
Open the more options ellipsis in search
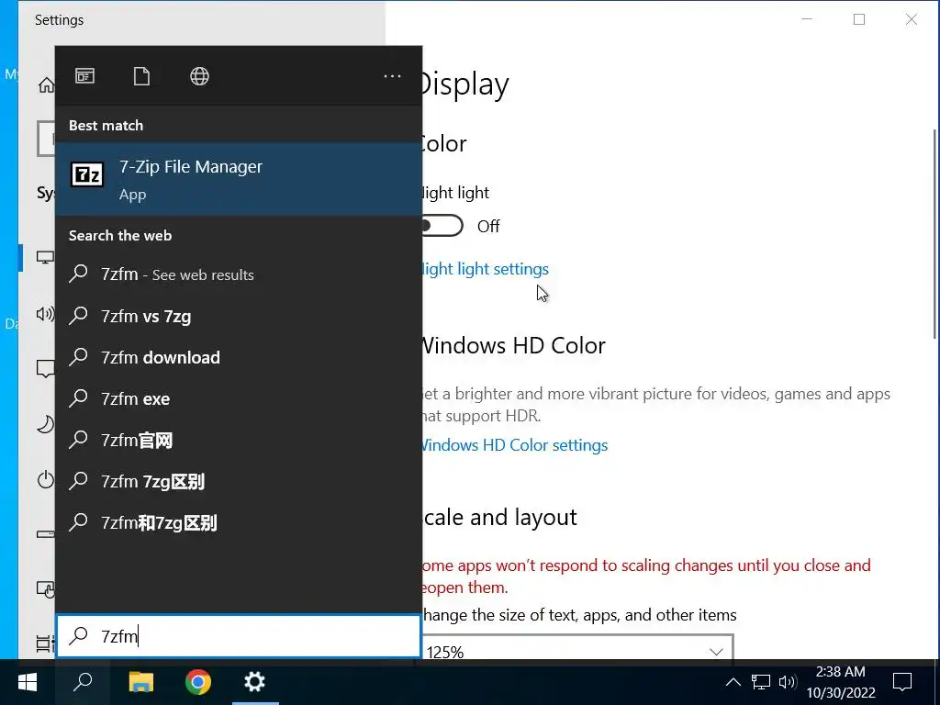(392, 76)
